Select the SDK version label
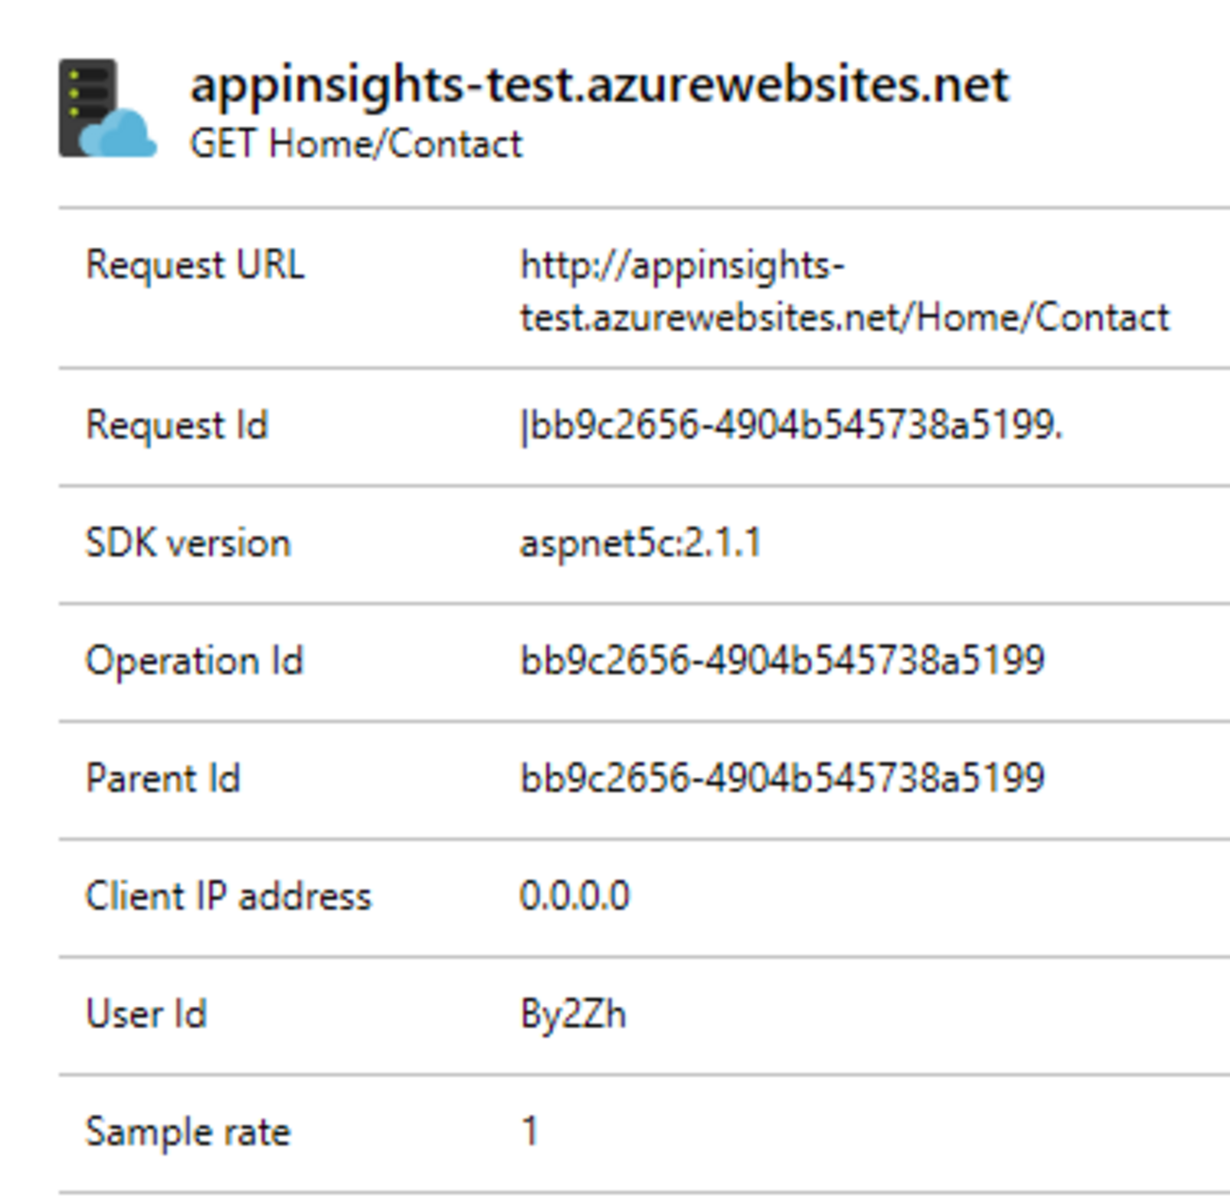Screen dimensions: 1230x1204 (x=187, y=543)
